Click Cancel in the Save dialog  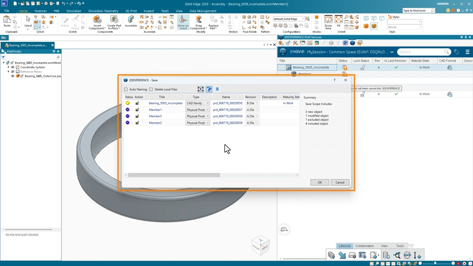tap(339, 182)
